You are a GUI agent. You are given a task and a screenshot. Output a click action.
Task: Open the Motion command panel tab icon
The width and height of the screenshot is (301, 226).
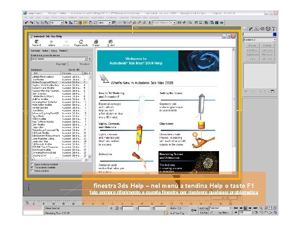click(x=262, y=29)
